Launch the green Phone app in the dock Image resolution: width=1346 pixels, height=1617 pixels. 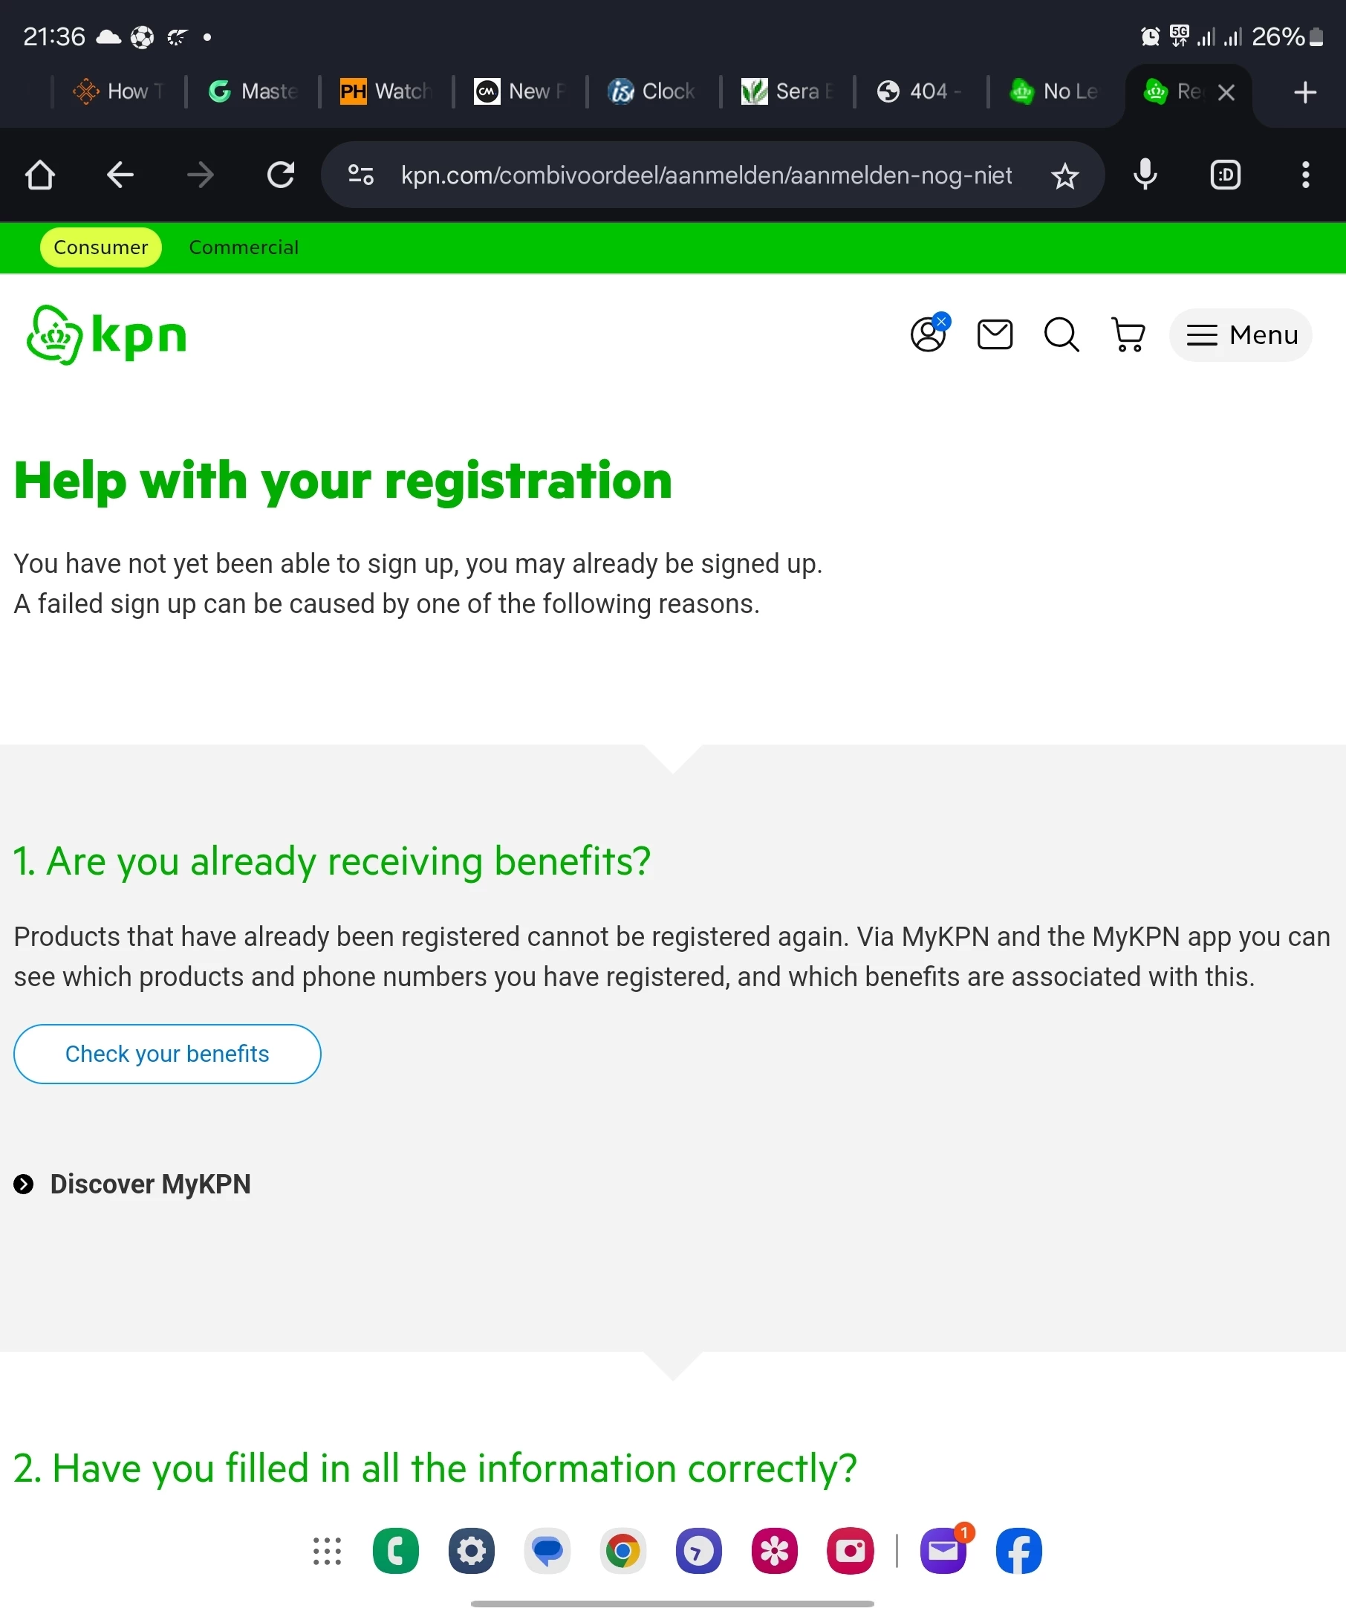[396, 1551]
